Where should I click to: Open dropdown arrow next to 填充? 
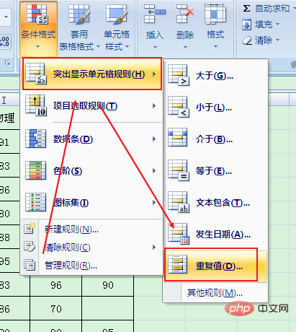(x=278, y=24)
